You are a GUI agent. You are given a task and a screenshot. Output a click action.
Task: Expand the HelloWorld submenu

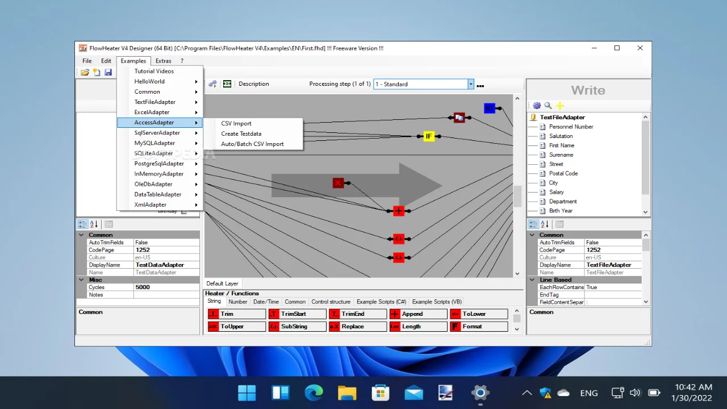click(160, 81)
